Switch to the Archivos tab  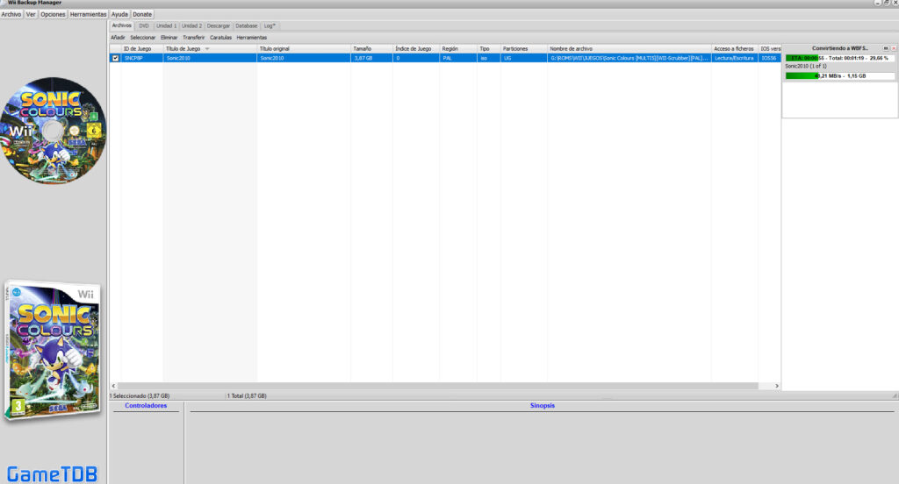click(121, 25)
